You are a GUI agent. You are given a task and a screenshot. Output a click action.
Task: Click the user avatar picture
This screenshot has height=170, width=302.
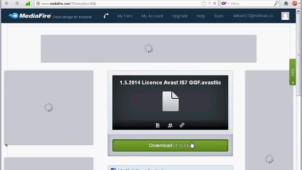pyautogui.click(x=285, y=16)
